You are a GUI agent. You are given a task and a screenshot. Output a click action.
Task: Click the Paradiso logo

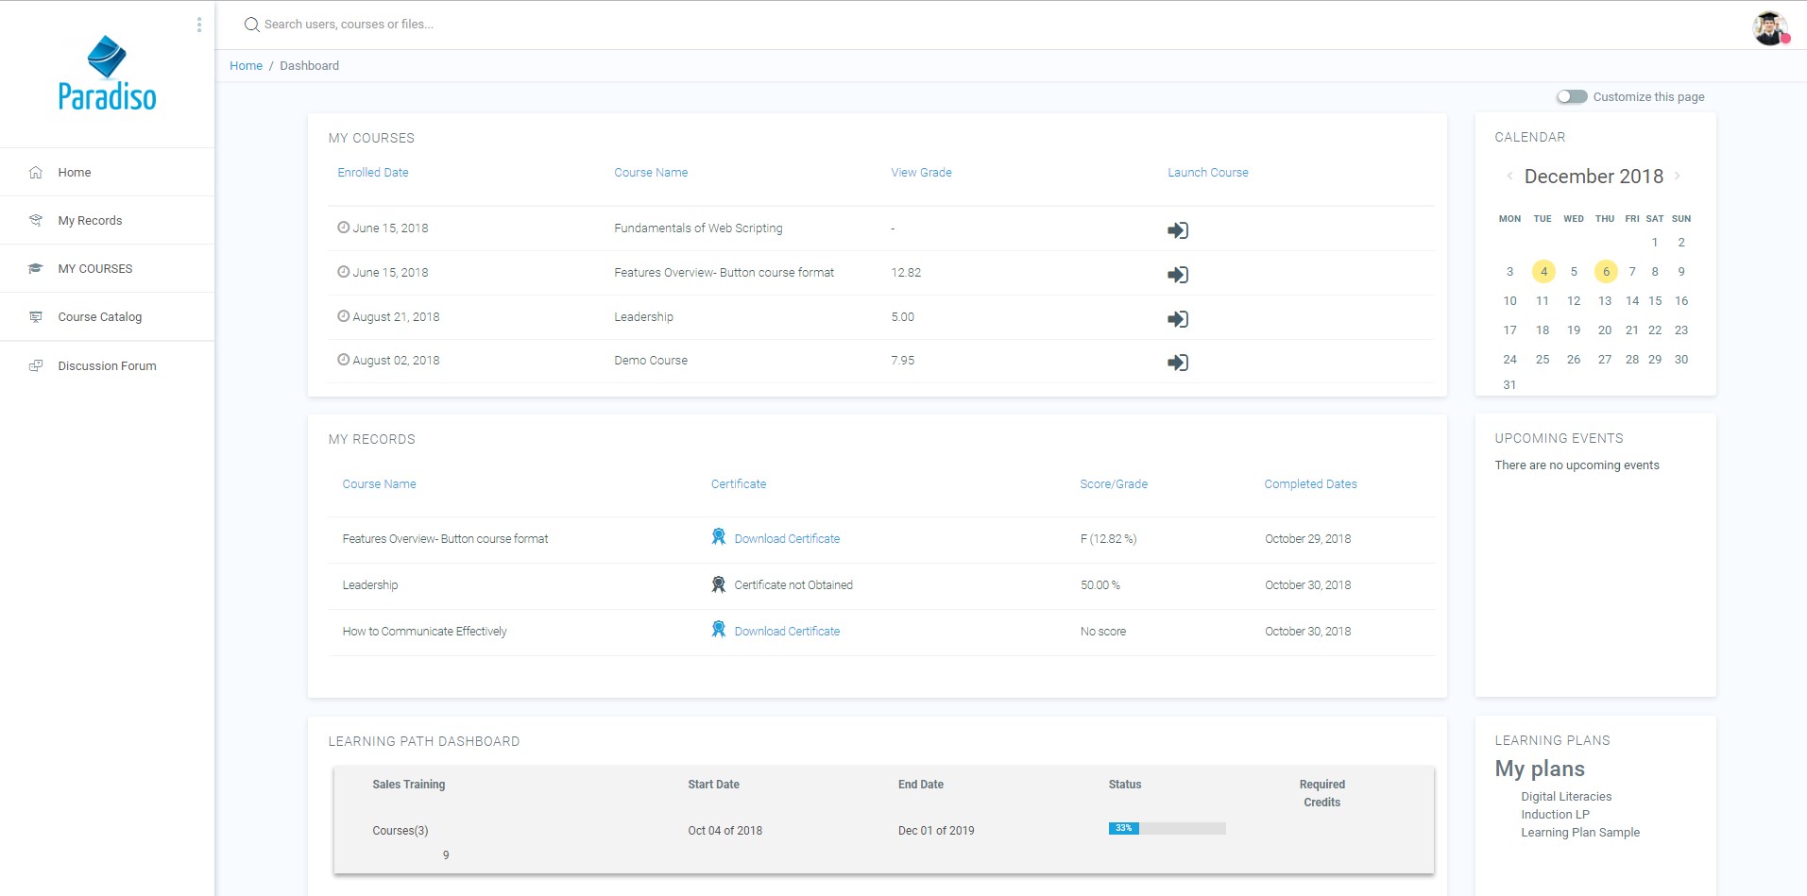point(107,75)
